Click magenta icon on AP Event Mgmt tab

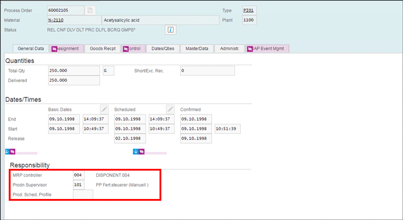(250, 48)
